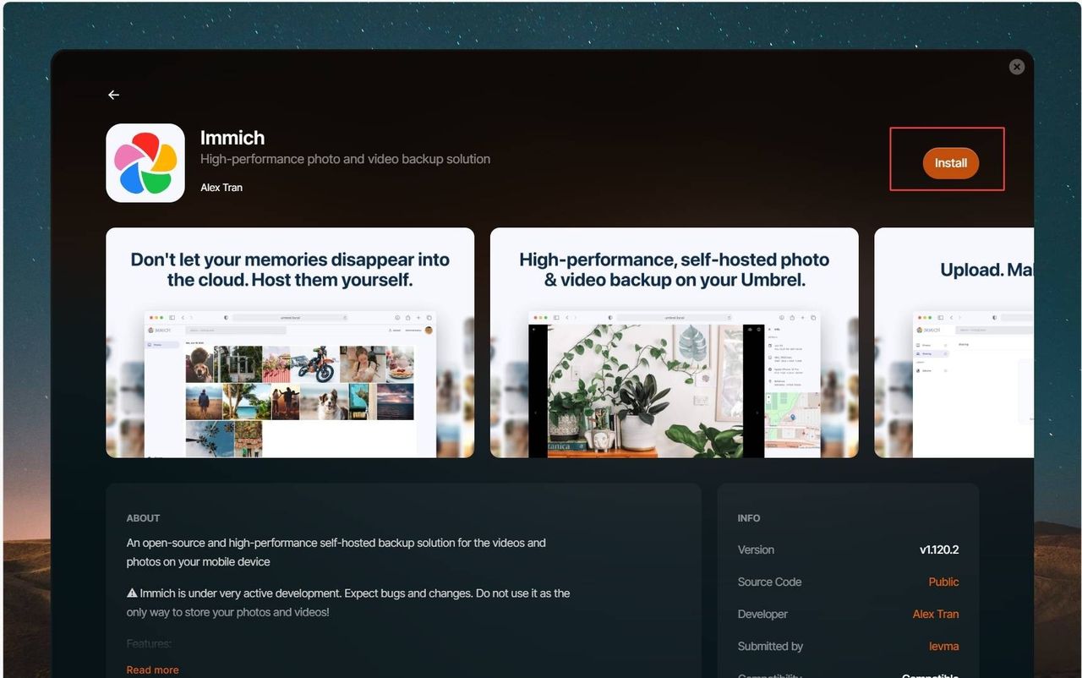
Task: Click the Immich app title
Action: pyautogui.click(x=232, y=138)
